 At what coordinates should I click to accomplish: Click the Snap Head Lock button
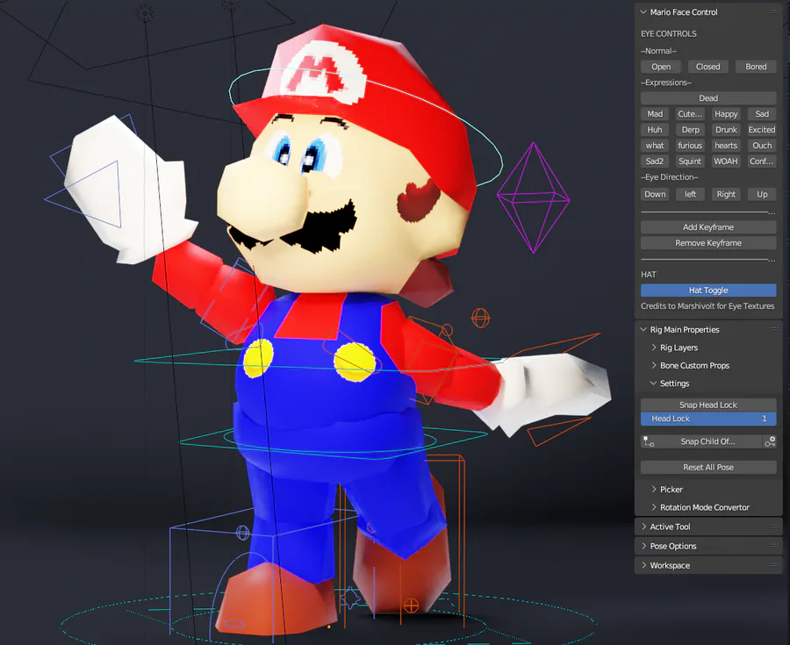707,405
